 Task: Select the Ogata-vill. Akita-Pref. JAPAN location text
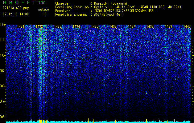coord(138,7)
